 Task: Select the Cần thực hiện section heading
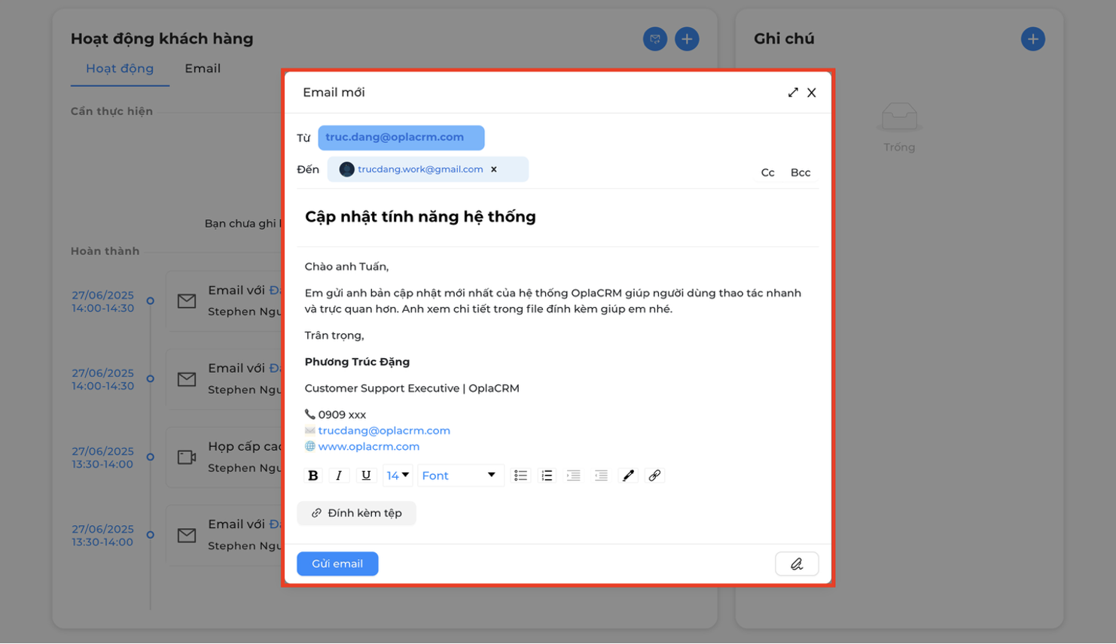pos(111,111)
